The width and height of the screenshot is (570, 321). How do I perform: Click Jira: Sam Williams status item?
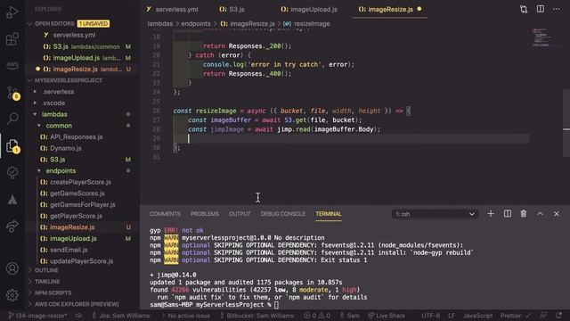[121, 316]
